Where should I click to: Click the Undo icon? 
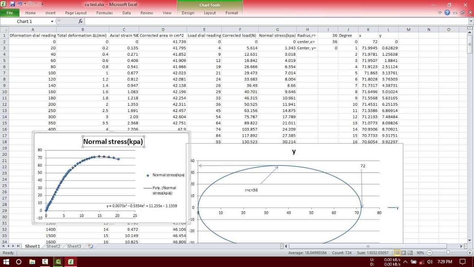point(20,4)
